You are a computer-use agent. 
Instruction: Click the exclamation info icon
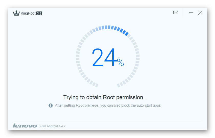point(51,105)
